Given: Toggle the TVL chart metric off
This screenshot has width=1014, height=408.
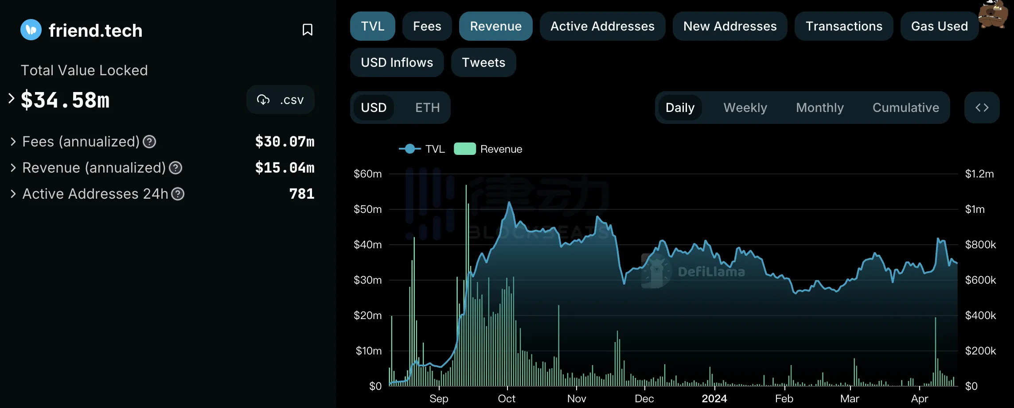Looking at the screenshot, I should pos(372,26).
